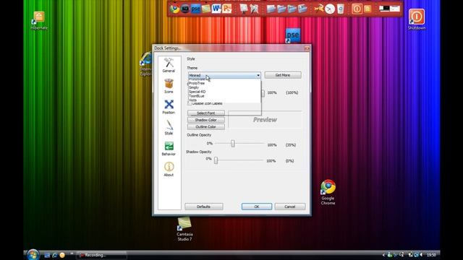The image size is (463, 260).
Task: Click the Outline Opacity slider handle
Action: click(x=233, y=144)
